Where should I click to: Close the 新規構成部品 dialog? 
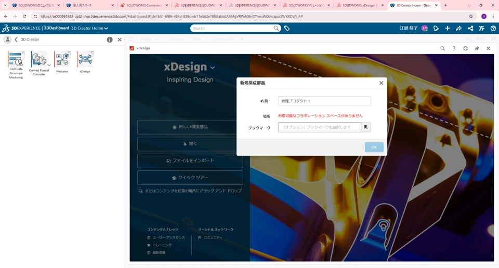pyautogui.click(x=381, y=83)
